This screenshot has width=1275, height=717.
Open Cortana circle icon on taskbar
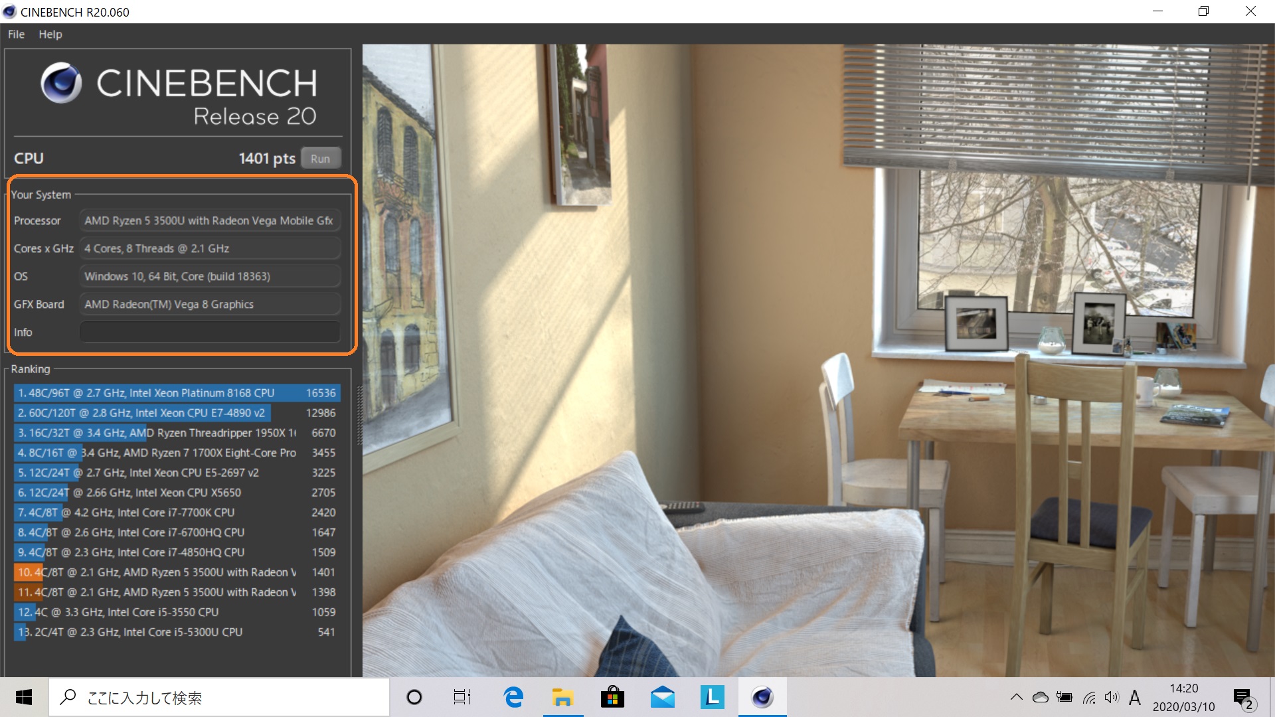coord(414,697)
